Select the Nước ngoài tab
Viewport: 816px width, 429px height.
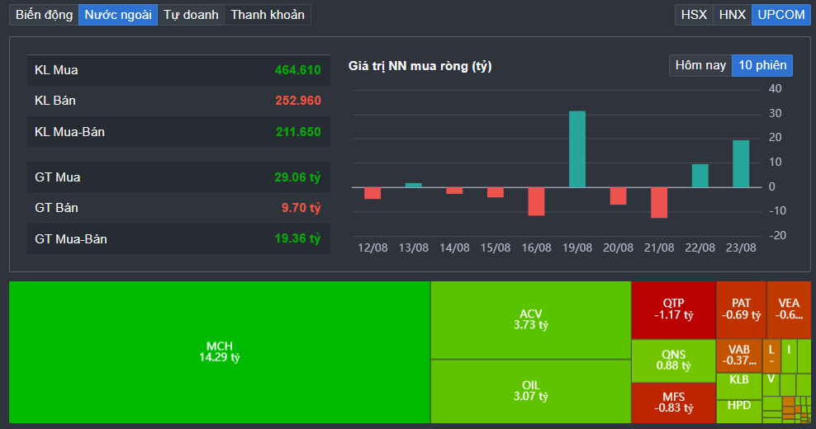click(118, 15)
